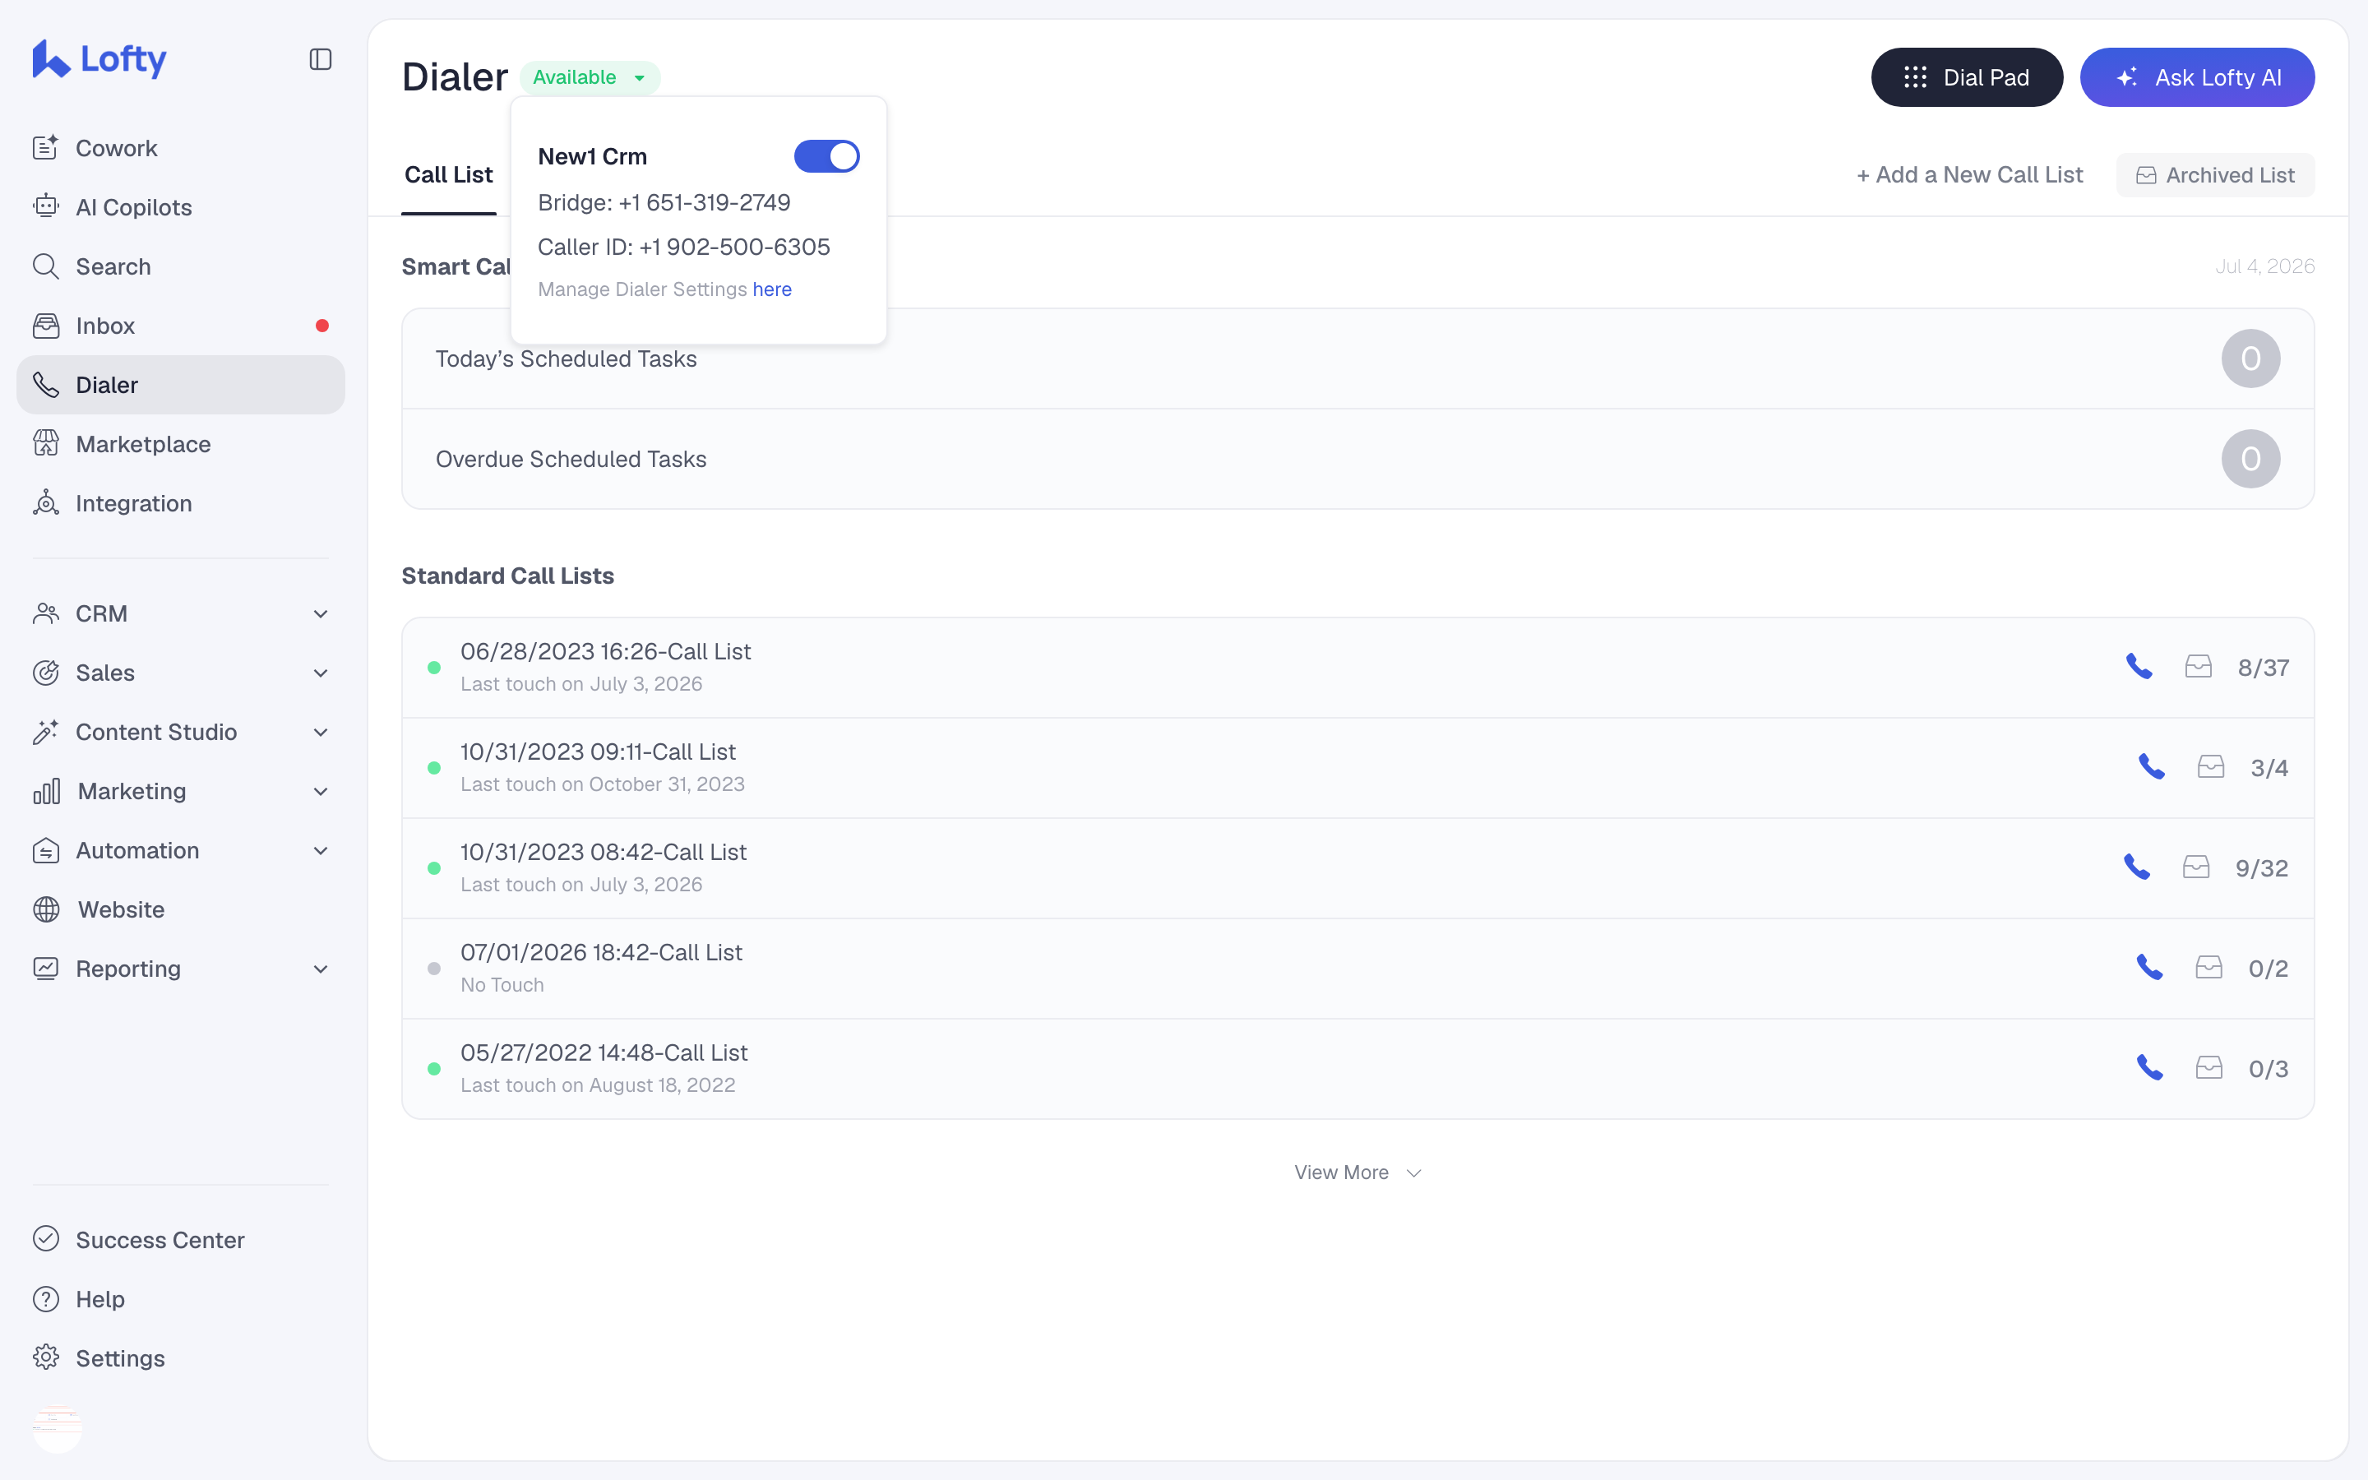Viewport: 2368px width, 1480px height.
Task: Open the Available status dropdown
Action: (x=590, y=77)
